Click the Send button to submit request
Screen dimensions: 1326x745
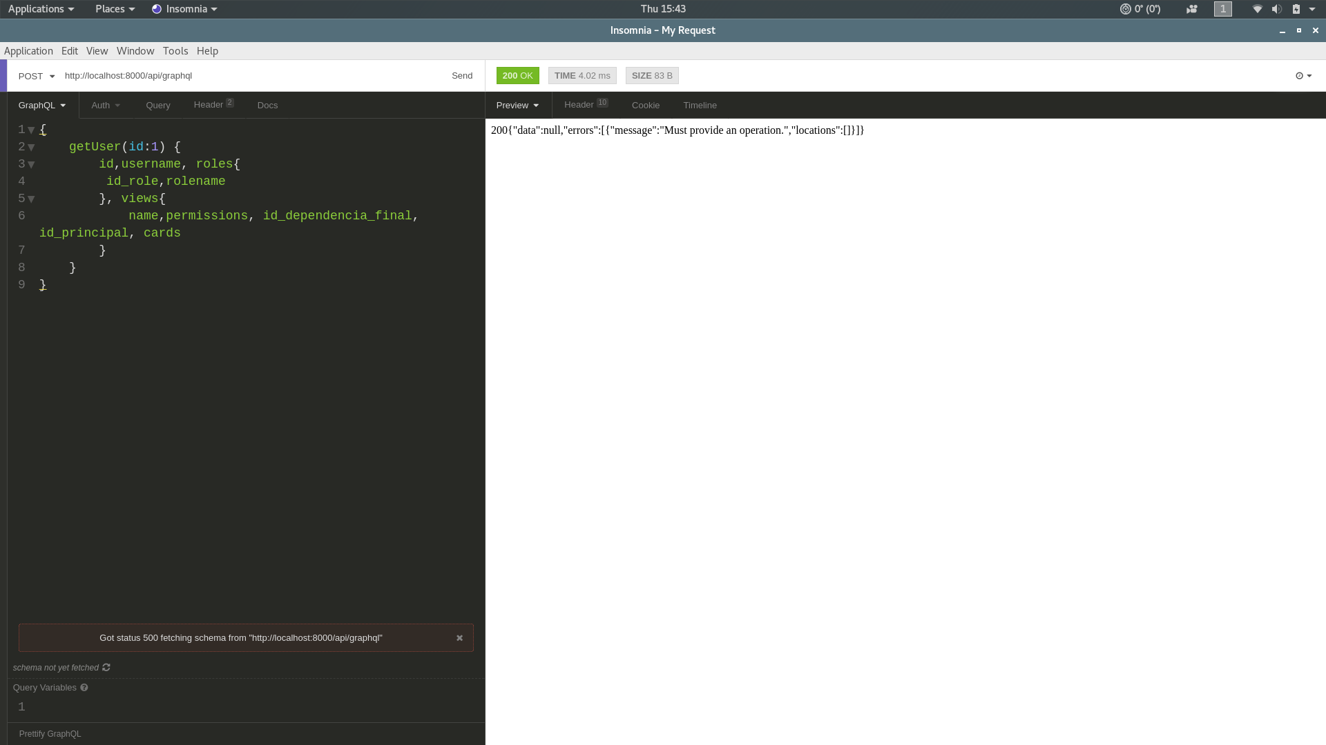(462, 75)
